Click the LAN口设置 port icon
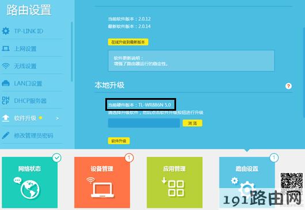The image size is (305, 210). point(6,83)
